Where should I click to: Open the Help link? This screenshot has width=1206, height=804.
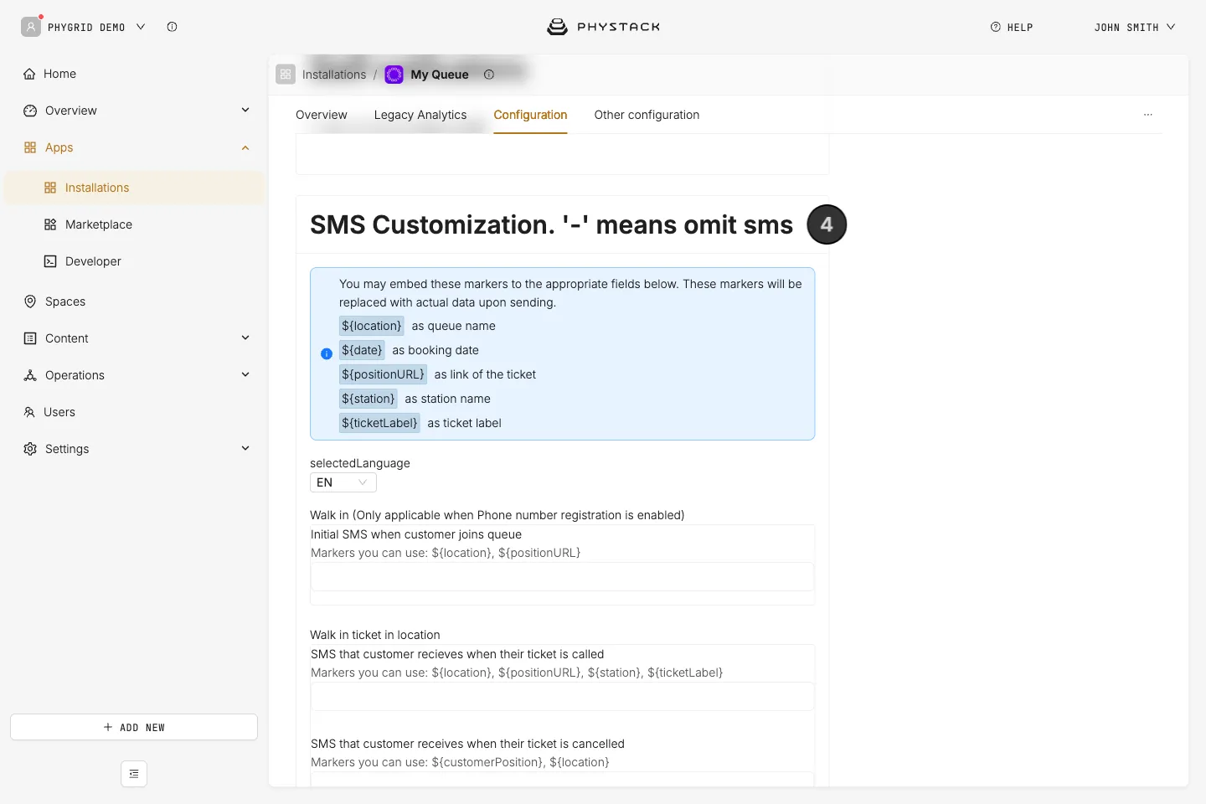point(1012,27)
